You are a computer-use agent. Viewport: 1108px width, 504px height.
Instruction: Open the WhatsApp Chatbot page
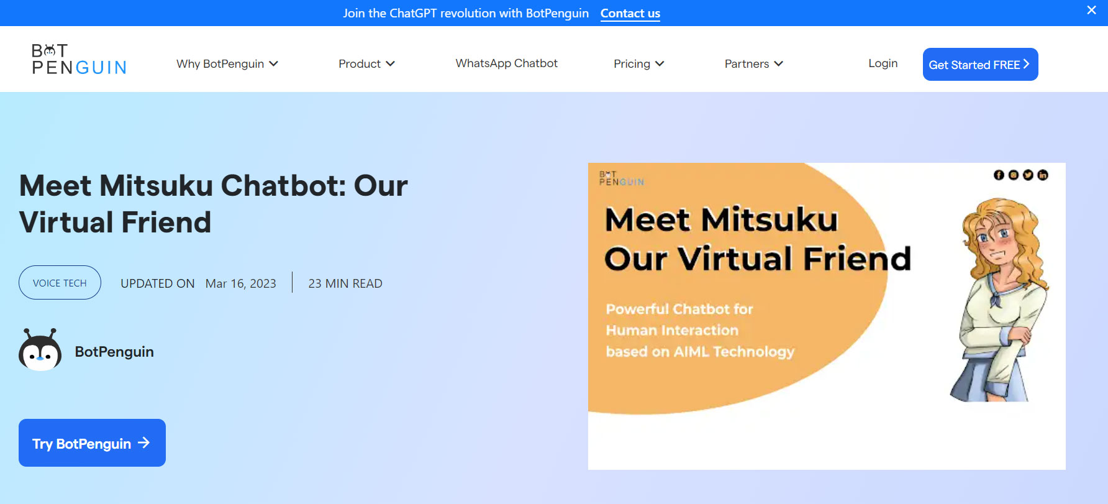click(506, 63)
